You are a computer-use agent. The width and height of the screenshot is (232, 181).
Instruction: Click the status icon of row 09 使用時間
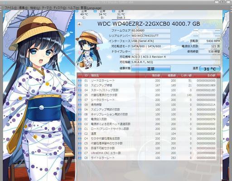[x=80, y=105]
